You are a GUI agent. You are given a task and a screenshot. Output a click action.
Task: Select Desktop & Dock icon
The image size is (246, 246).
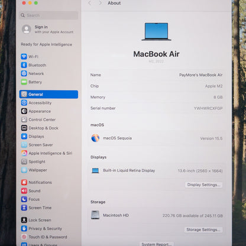[x=24, y=128]
